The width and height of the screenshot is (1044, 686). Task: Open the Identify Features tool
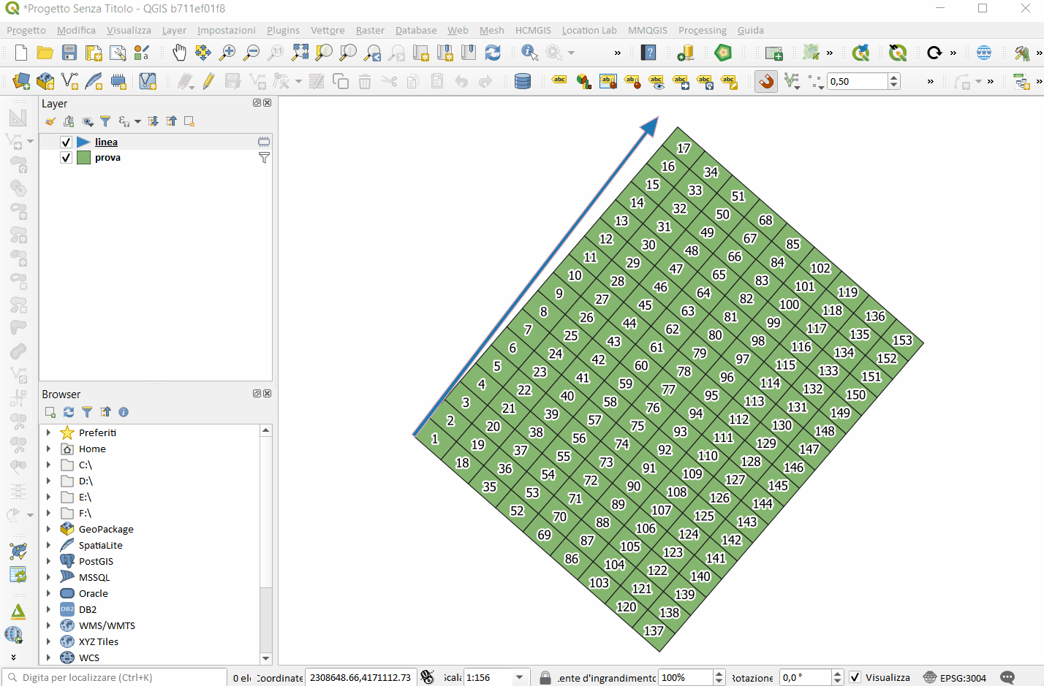coord(529,53)
